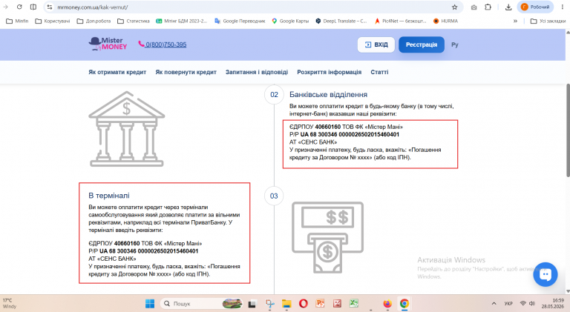Open the Статистика bookmark folder
The height and width of the screenshot is (312, 570).
click(x=134, y=21)
